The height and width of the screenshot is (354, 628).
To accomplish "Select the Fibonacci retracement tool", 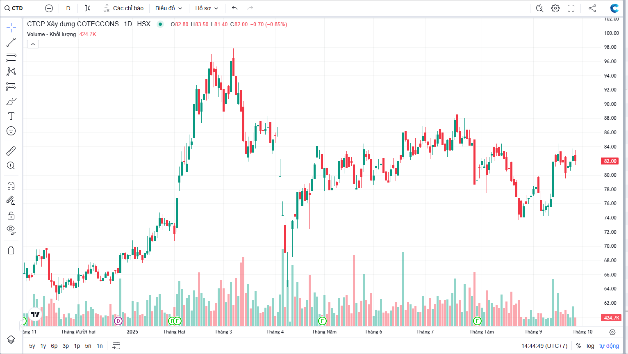I will [11, 57].
